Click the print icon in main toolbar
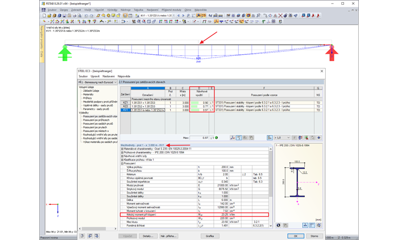 point(74,16)
